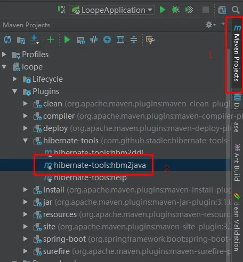Collapse the loope project node
The width and height of the screenshot is (243, 262).
(4, 67)
